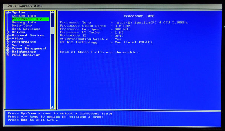Click the 'Processor ID' label
The image size is (225, 131).
(73, 36)
